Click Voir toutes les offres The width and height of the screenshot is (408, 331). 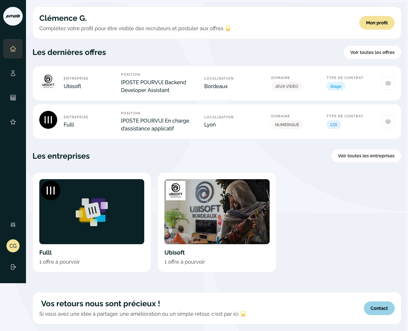[372, 52]
